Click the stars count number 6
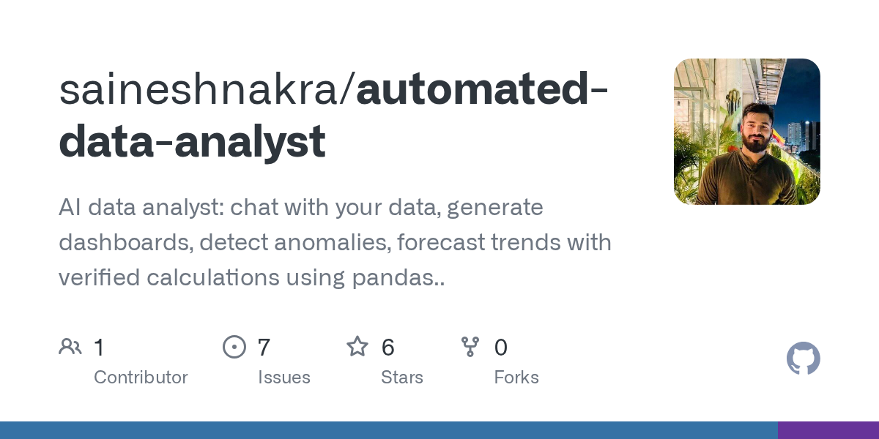879x439 pixels. click(388, 348)
